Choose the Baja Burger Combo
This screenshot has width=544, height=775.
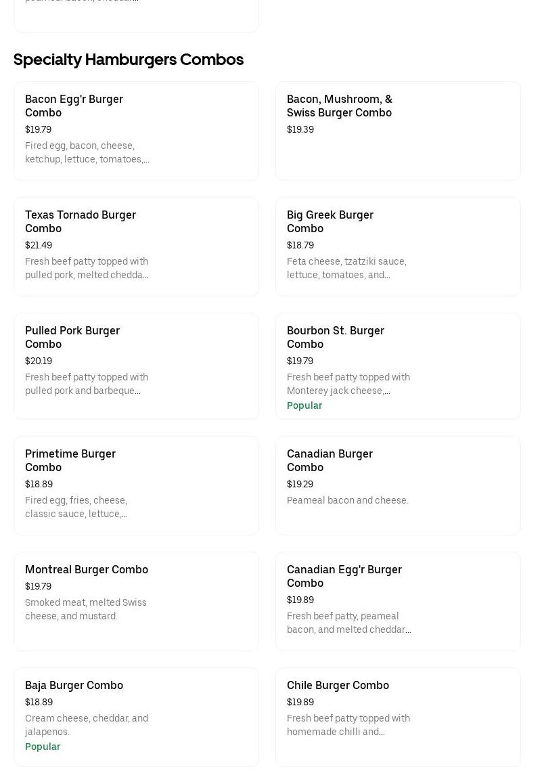tap(74, 685)
